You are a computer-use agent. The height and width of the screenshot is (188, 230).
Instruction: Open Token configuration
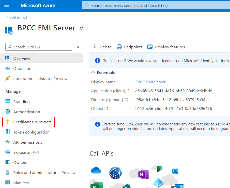tap(32, 132)
